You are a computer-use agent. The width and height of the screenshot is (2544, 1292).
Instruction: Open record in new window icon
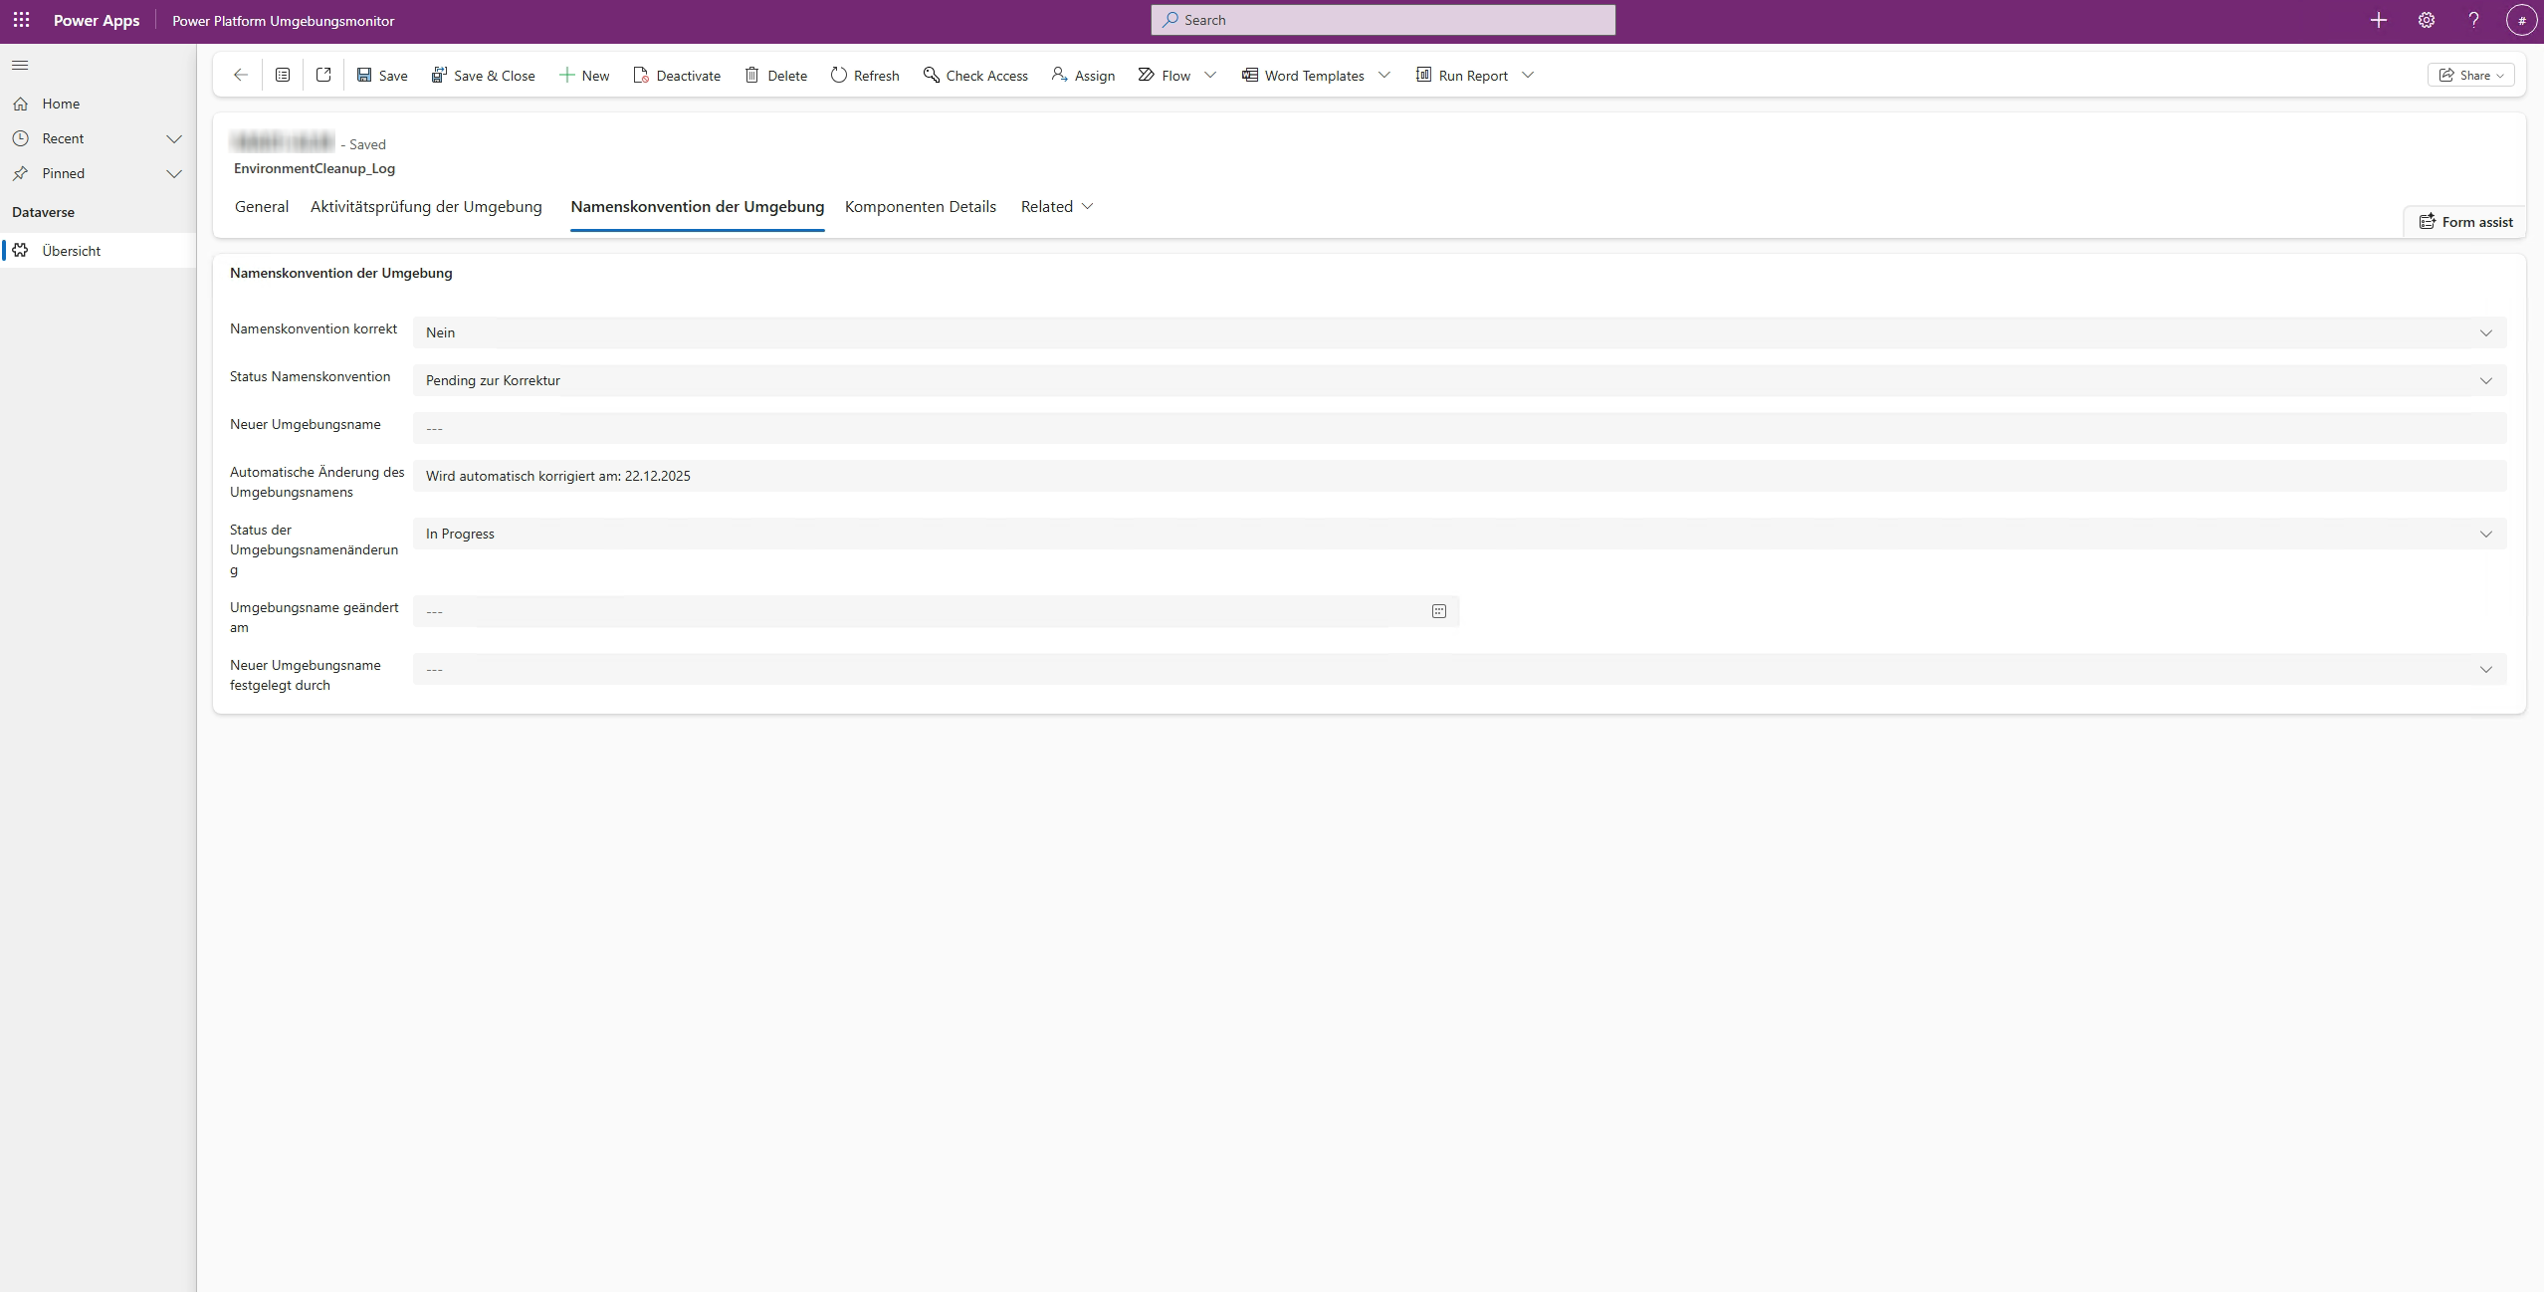coord(323,75)
